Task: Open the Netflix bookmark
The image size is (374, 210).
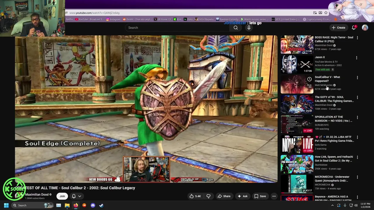Action: [69, 19]
